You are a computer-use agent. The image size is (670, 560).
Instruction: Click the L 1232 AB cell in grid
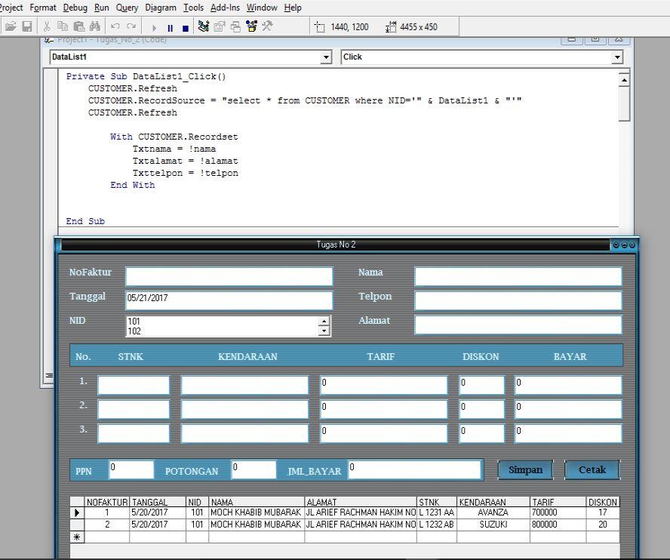(436, 524)
